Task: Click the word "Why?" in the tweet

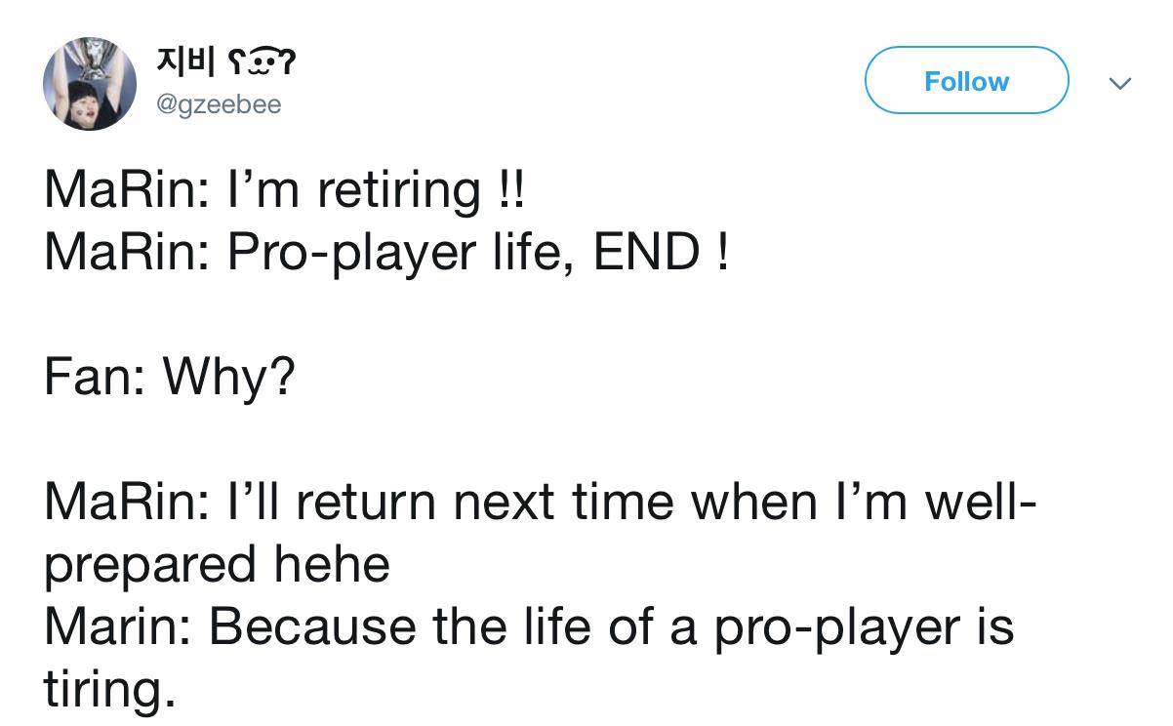Action: click(227, 377)
